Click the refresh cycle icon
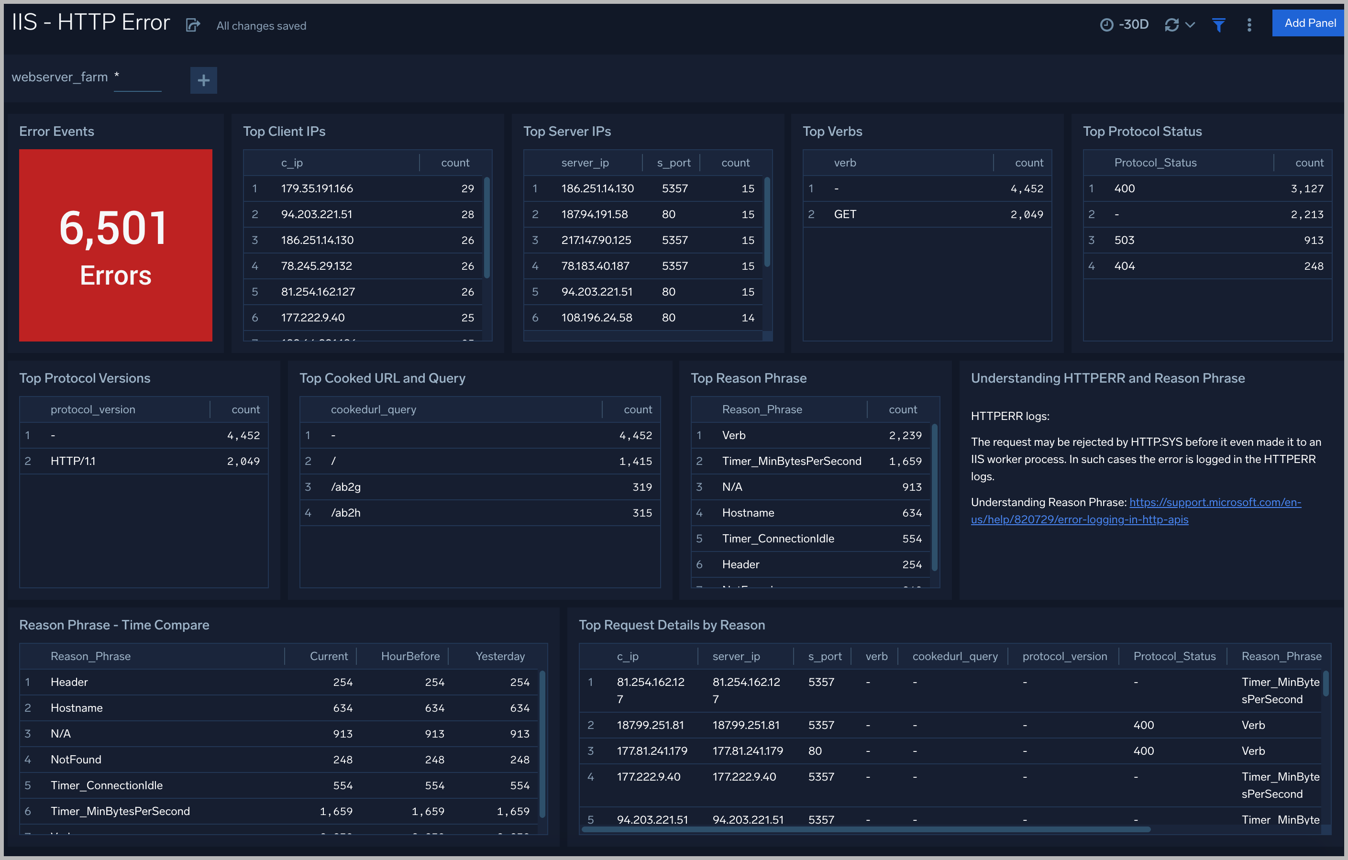Image resolution: width=1348 pixels, height=860 pixels. [x=1171, y=25]
